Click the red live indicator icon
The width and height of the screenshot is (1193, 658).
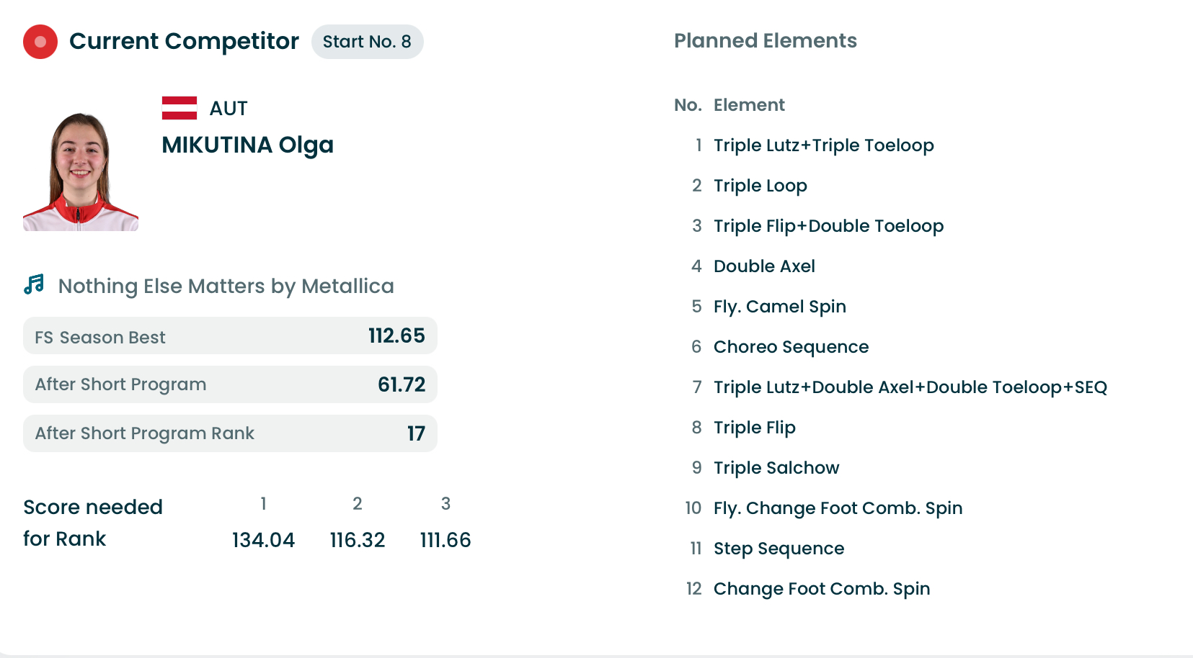(40, 42)
